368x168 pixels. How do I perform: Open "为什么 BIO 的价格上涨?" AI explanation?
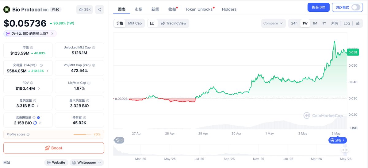30,33
